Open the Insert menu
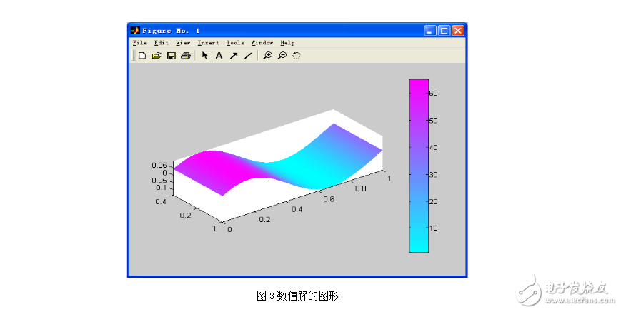 [208, 43]
